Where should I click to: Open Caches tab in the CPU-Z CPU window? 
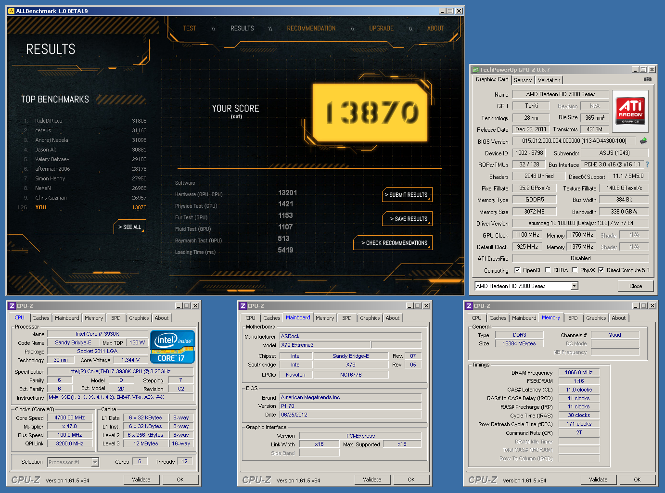(x=41, y=318)
